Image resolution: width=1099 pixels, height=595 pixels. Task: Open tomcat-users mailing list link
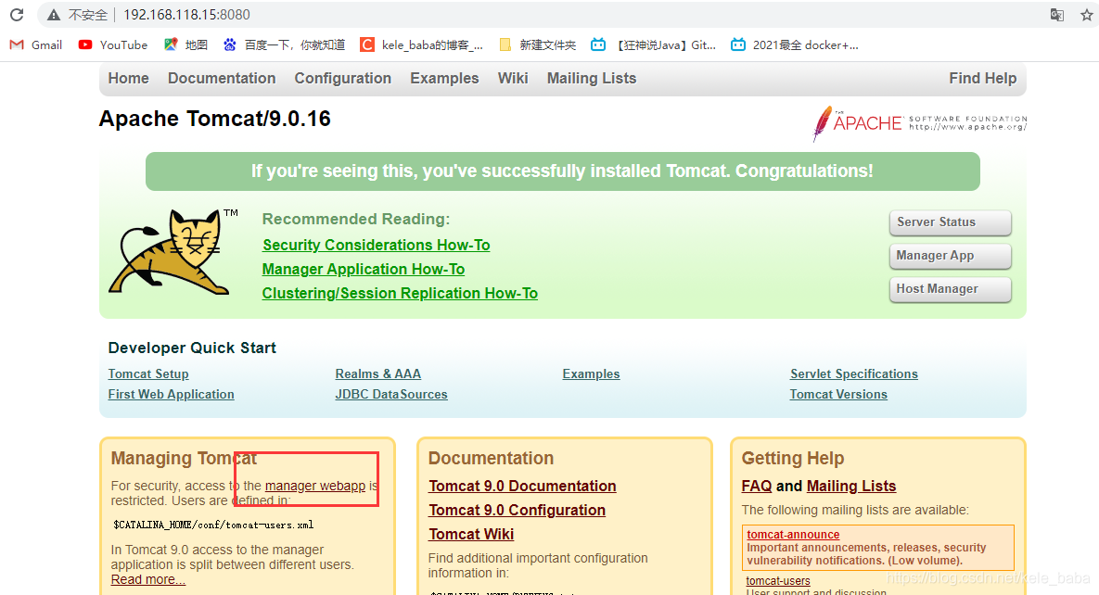coord(778,581)
